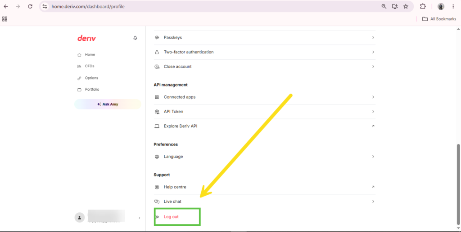Click Explore Deriv API external link arrow
This screenshot has height=232, width=461.
point(373,126)
